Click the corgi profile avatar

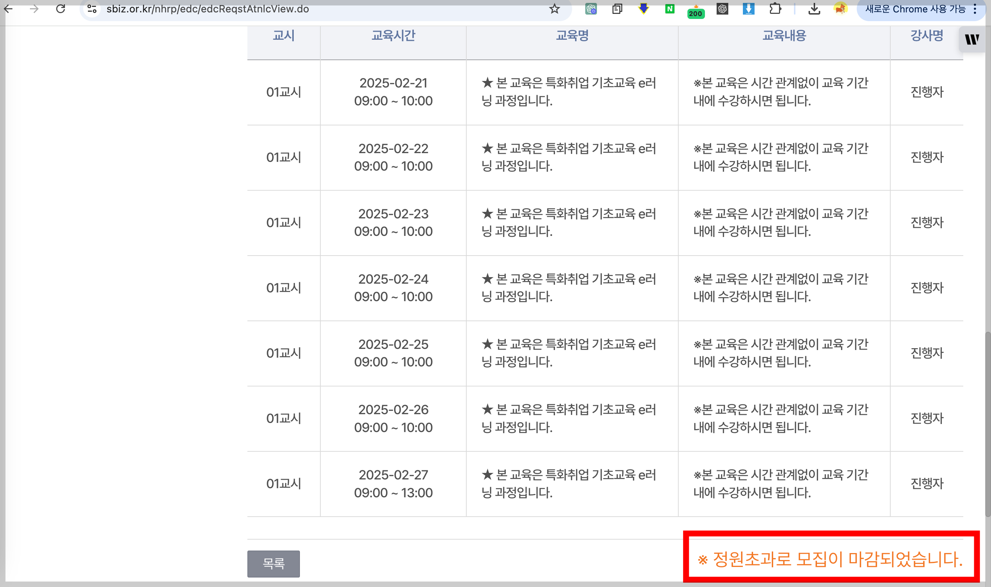840,9
